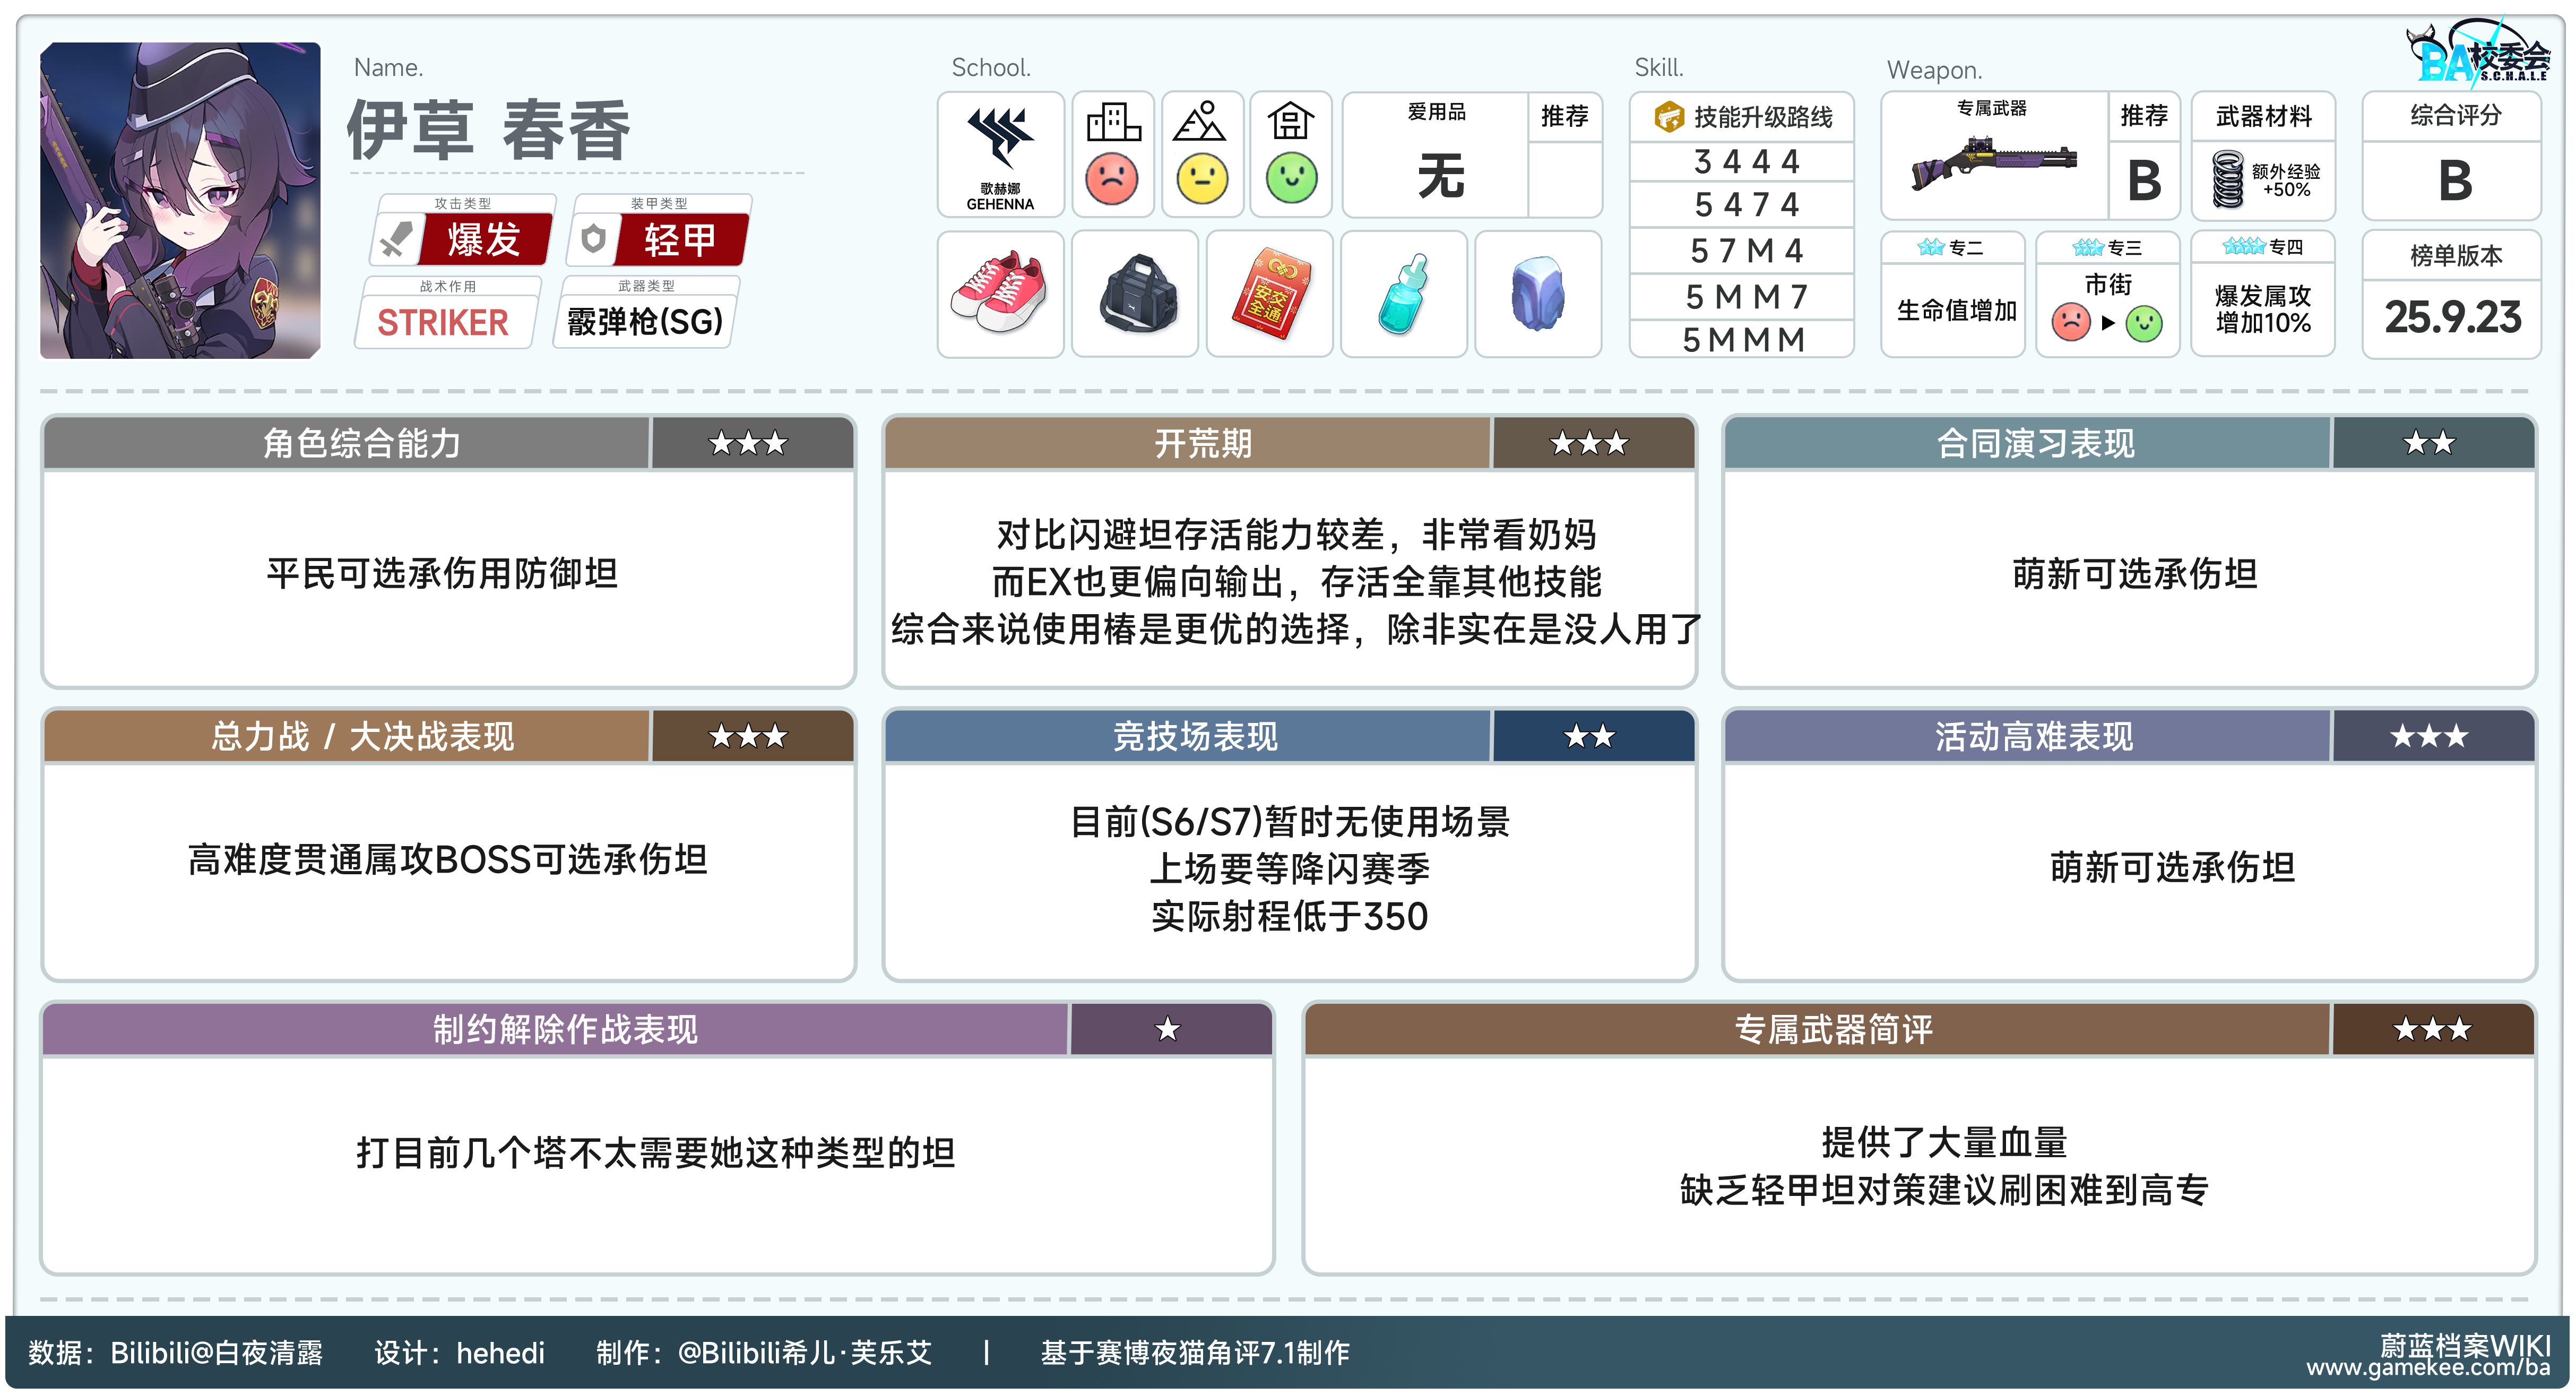Click the 轻甲 armor type badge

click(x=680, y=240)
